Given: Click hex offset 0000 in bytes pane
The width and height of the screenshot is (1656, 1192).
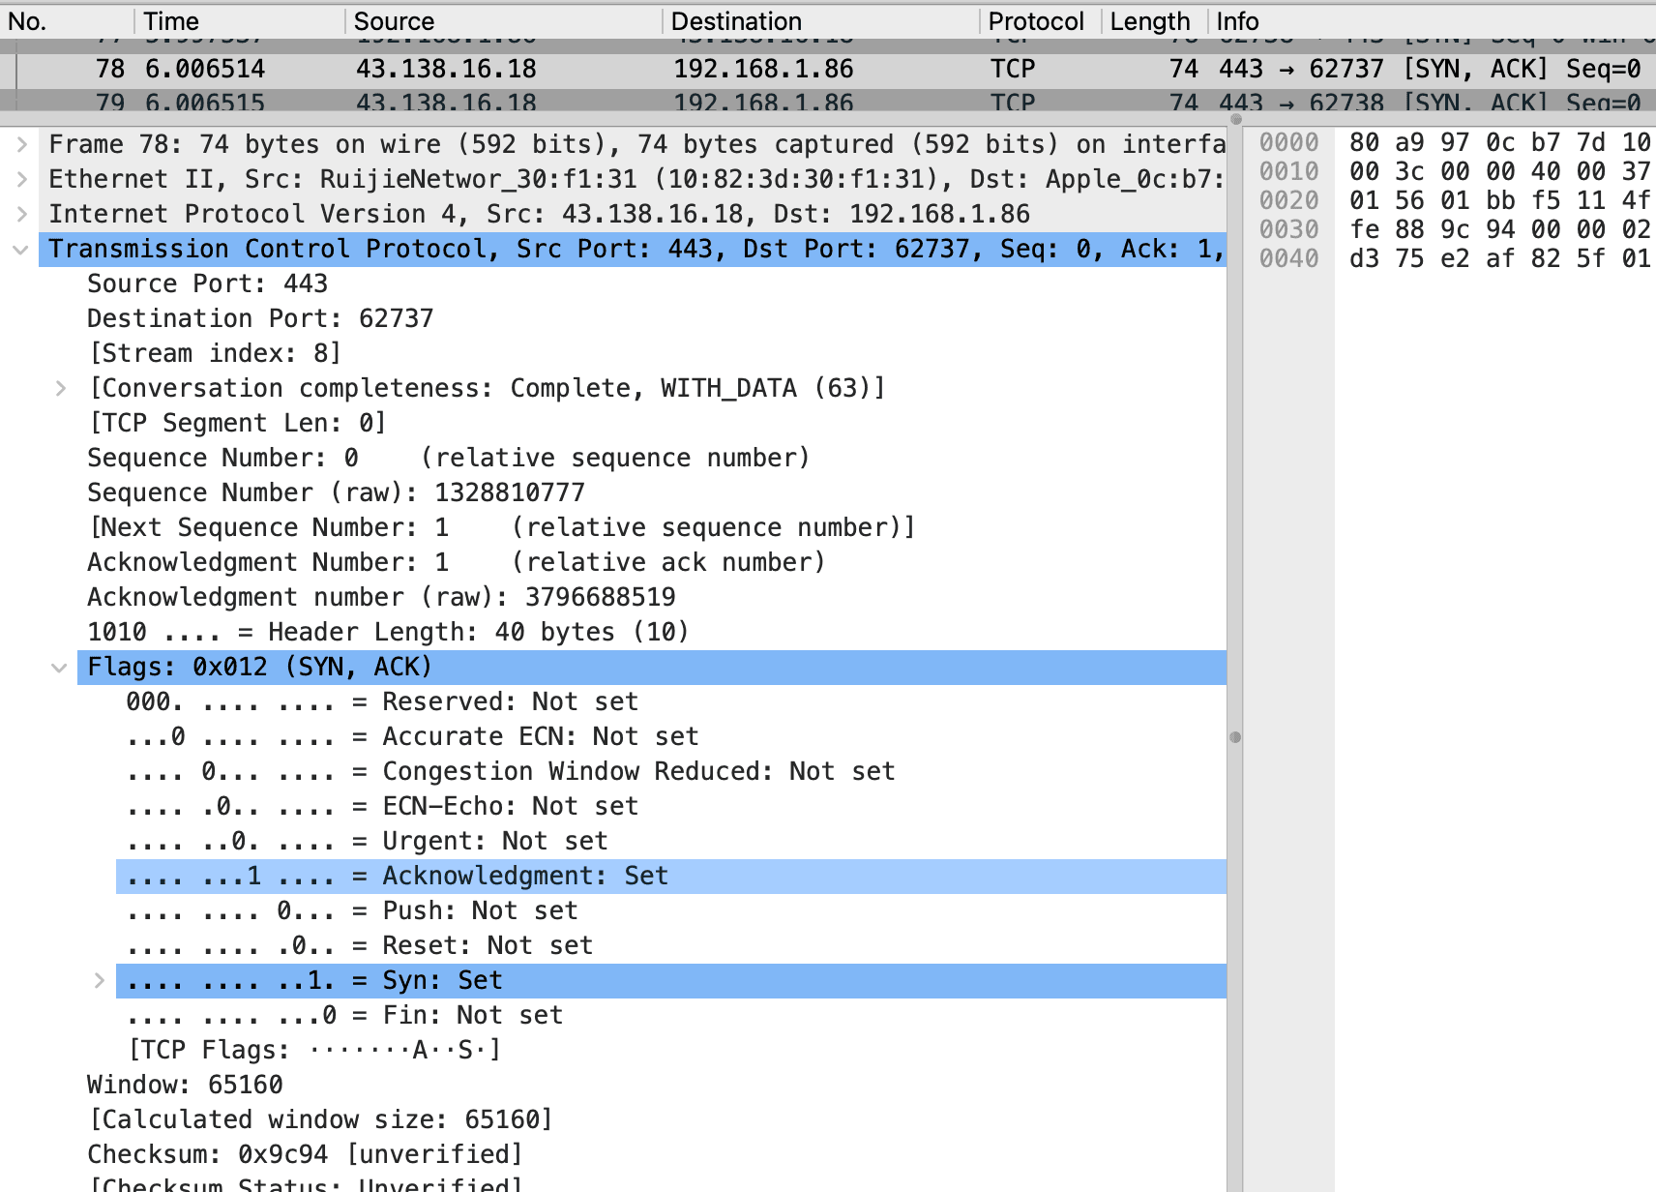Looking at the screenshot, I should [x=1289, y=142].
